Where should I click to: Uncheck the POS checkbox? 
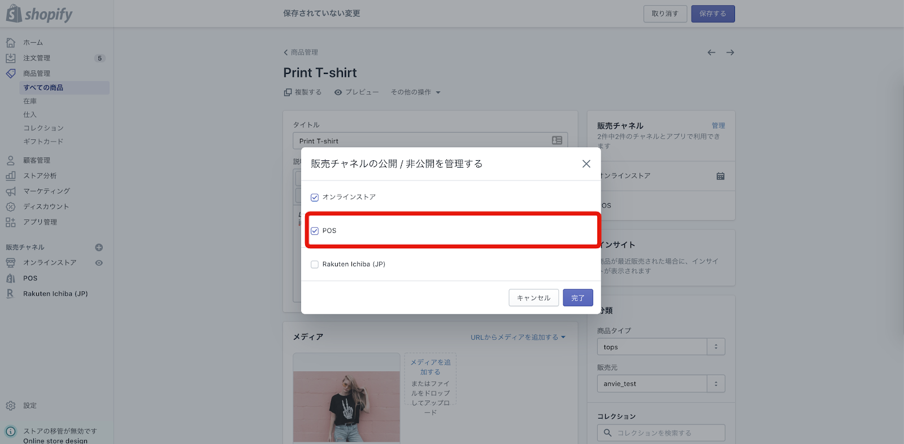(x=315, y=231)
